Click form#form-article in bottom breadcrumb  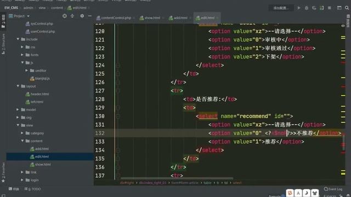185,183
